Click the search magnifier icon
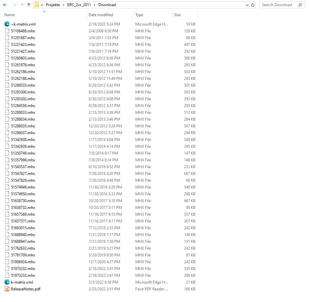The width and height of the screenshot is (309, 302). tap(300, 5)
